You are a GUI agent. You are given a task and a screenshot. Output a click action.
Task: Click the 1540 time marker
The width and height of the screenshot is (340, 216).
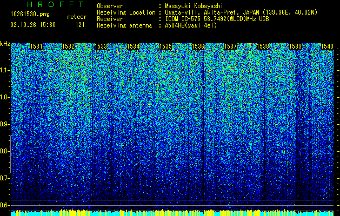[x=327, y=46]
